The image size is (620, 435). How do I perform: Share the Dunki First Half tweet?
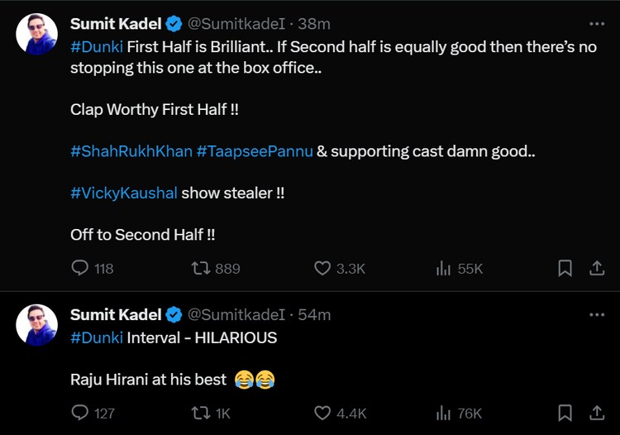(x=596, y=268)
